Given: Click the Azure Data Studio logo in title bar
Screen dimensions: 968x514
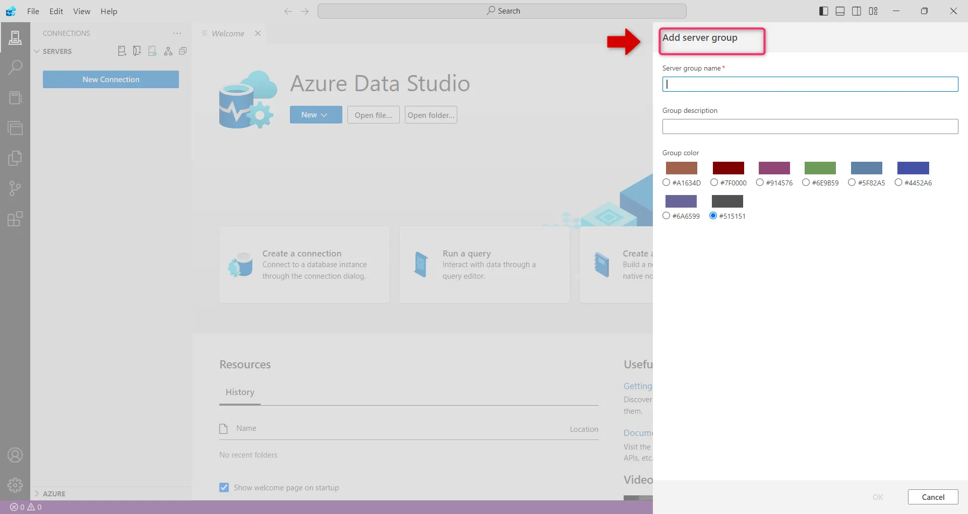Looking at the screenshot, I should (11, 11).
